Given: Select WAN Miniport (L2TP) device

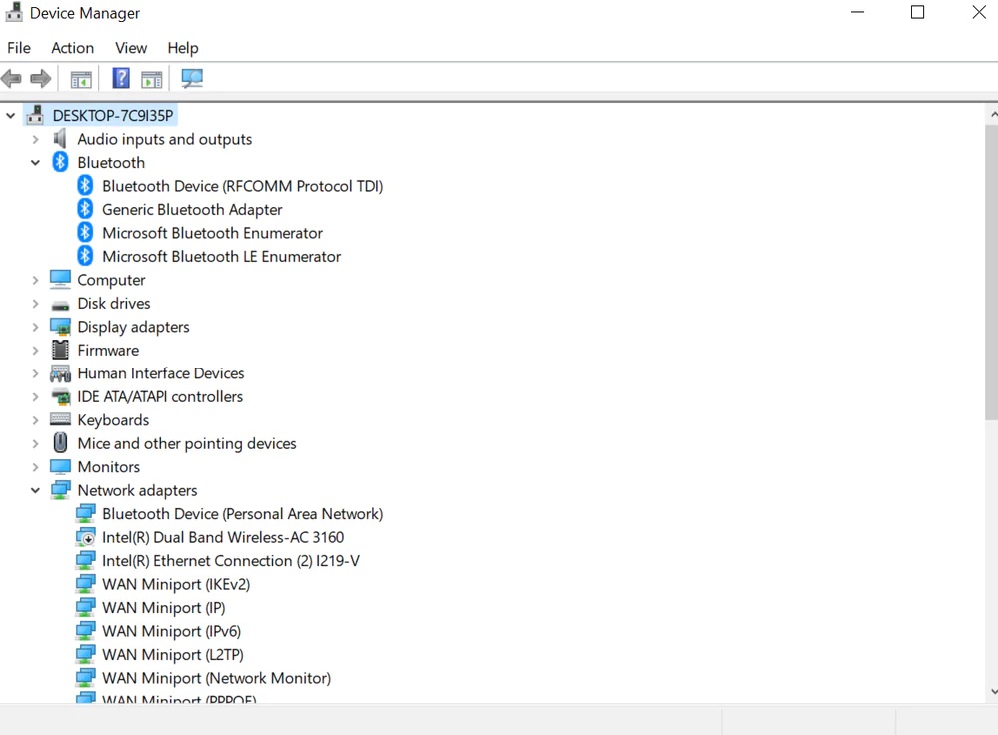Looking at the screenshot, I should pyautogui.click(x=172, y=655).
